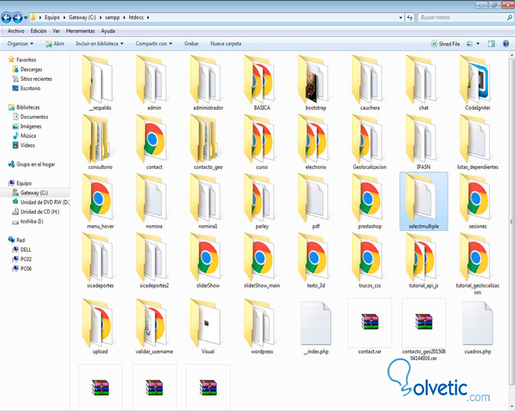Image resolution: width=515 pixels, height=411 pixels.
Task: Select Unidad de DVD RW (D:)
Action: click(41, 202)
